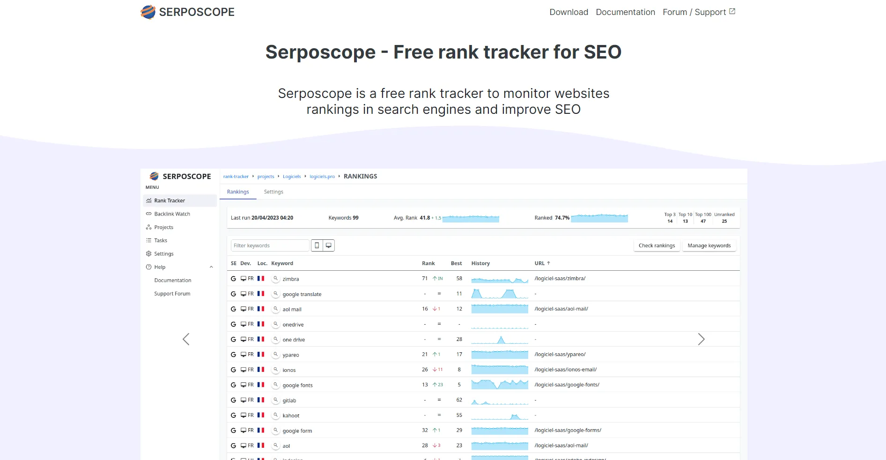
Task: Click the kahoot keyword
Action: pyautogui.click(x=291, y=415)
